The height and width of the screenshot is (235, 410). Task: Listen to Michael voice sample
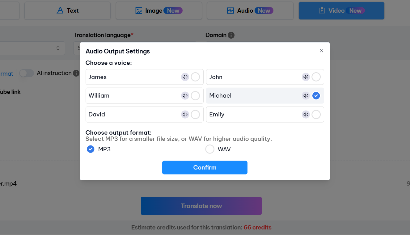[306, 96]
